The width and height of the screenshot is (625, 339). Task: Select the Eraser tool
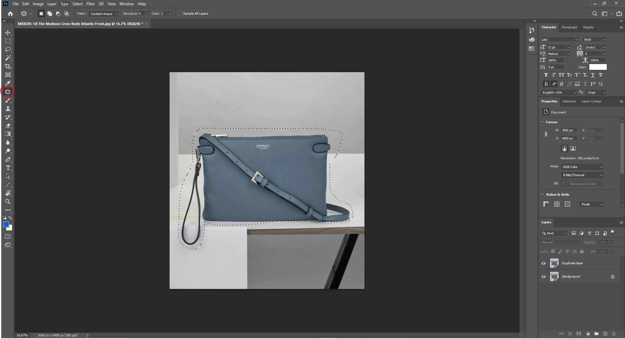pyautogui.click(x=8, y=126)
